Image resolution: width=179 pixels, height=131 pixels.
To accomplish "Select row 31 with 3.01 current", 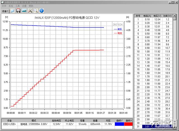I will point(154,127).
